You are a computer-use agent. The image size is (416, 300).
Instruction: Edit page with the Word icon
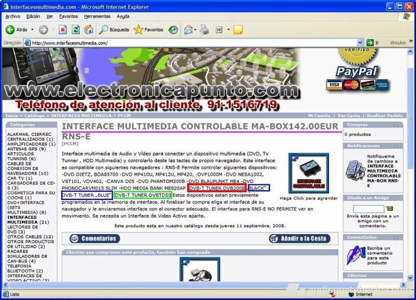tap(219, 30)
